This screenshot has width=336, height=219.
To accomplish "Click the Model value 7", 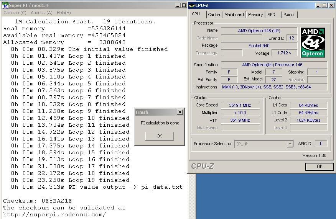I will (273, 72).
